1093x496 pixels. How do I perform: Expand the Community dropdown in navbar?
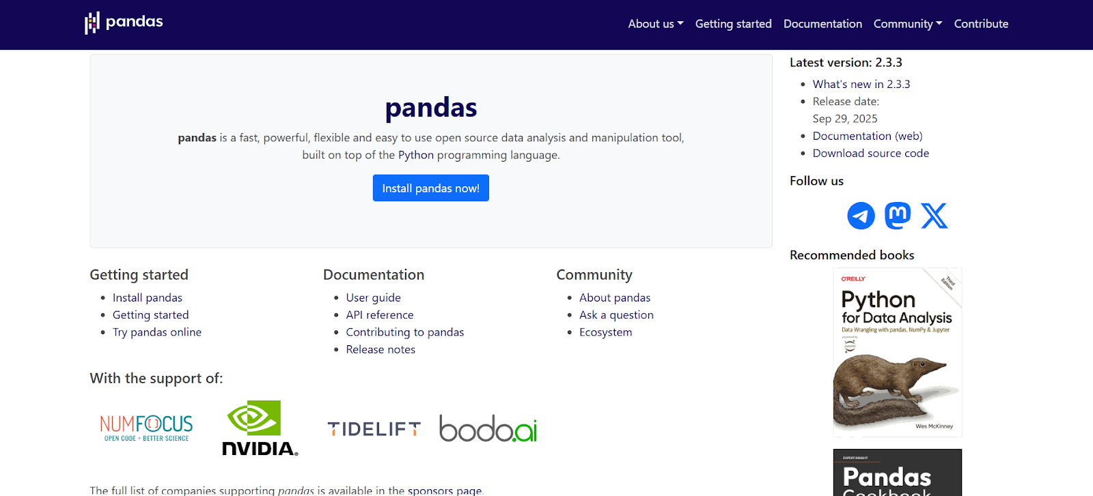907,24
